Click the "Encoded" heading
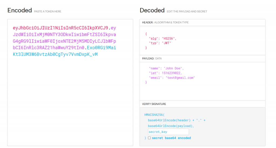Image resolution: width=276 pixels, height=148 pixels. [x=20, y=11]
